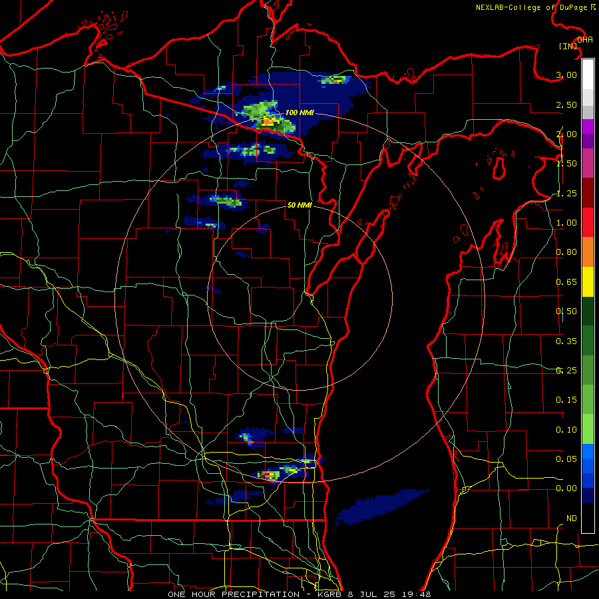Click the orange-red heavy precipitation core near 100 NMI label
This screenshot has height=599, width=599.
pos(269,122)
